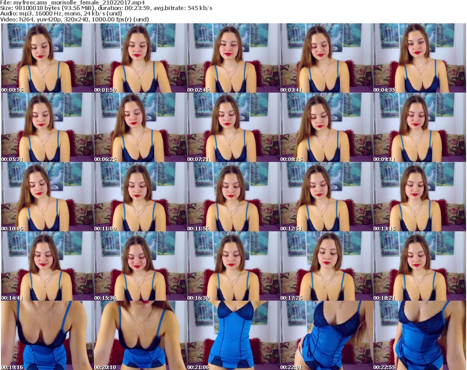Open the frame at 00:02:45
Screen dimensions: 467x370
[x=233, y=58]
